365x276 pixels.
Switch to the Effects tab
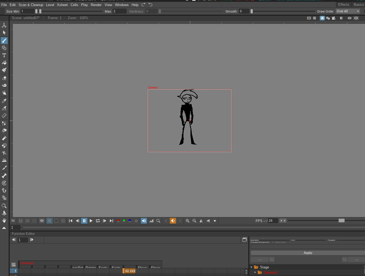click(344, 4)
